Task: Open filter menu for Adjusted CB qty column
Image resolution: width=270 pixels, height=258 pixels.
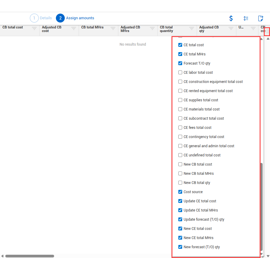Action: click(x=231, y=28)
